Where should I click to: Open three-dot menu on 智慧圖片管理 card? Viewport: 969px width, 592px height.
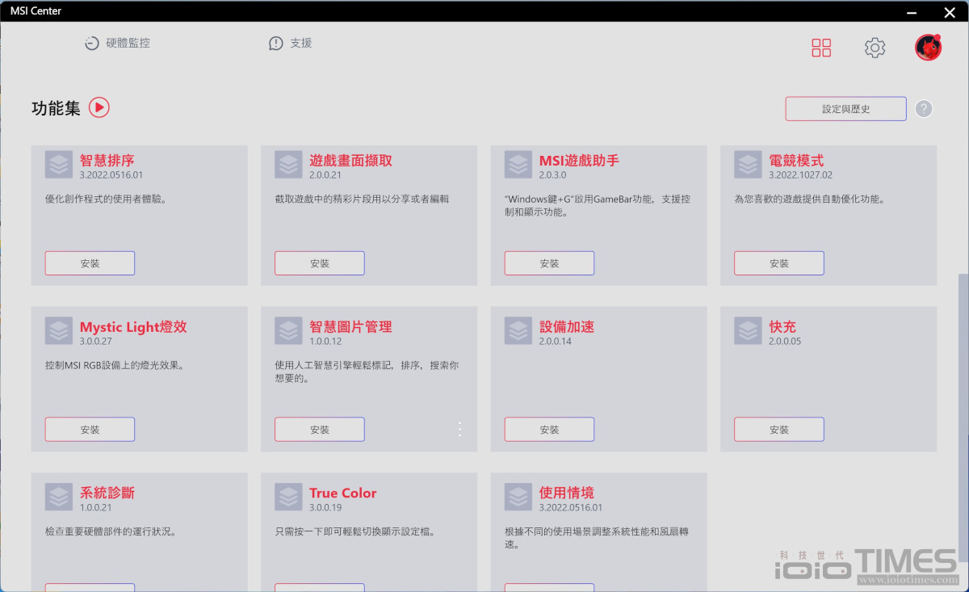point(459,430)
